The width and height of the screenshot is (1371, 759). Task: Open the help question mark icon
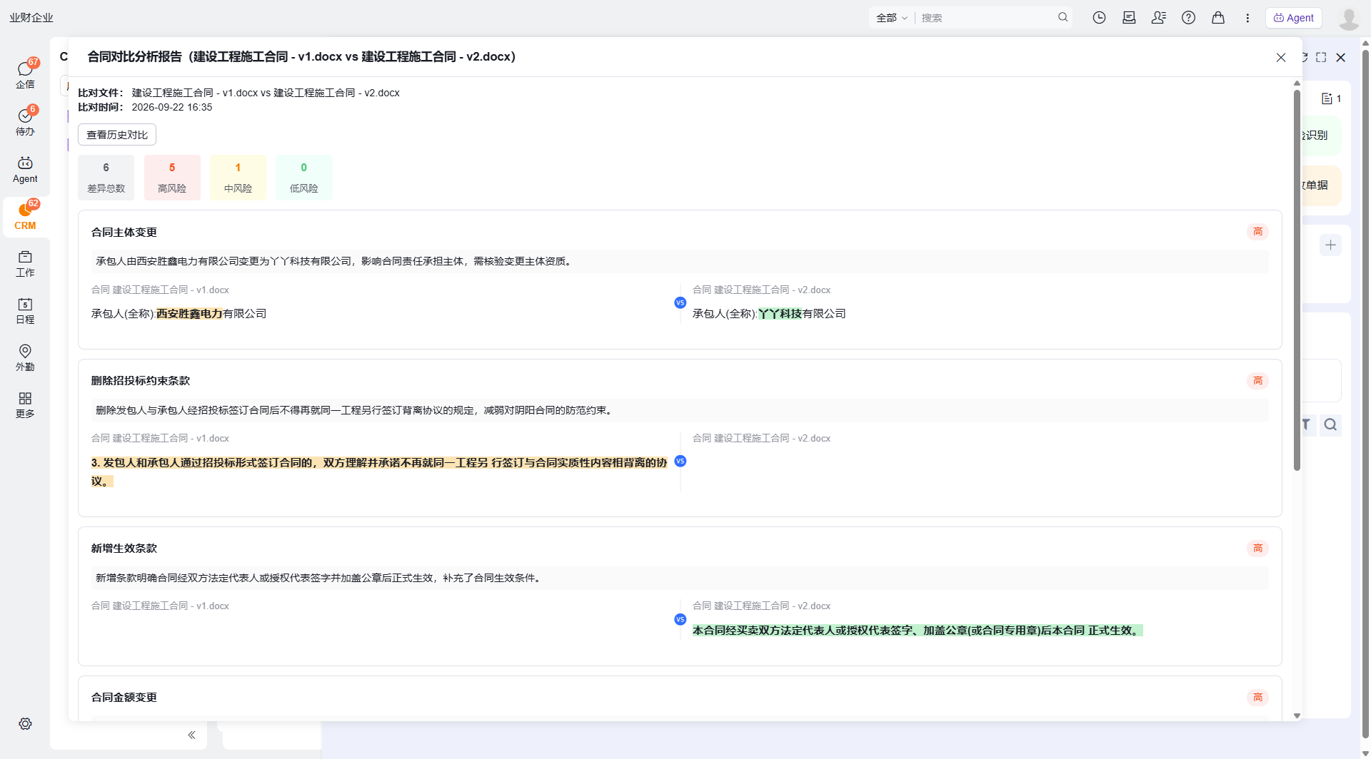(1188, 18)
